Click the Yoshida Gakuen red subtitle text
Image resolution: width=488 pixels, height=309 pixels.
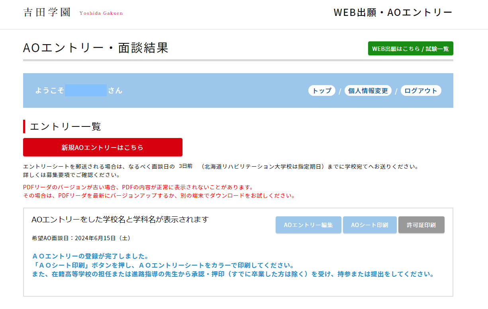point(101,13)
